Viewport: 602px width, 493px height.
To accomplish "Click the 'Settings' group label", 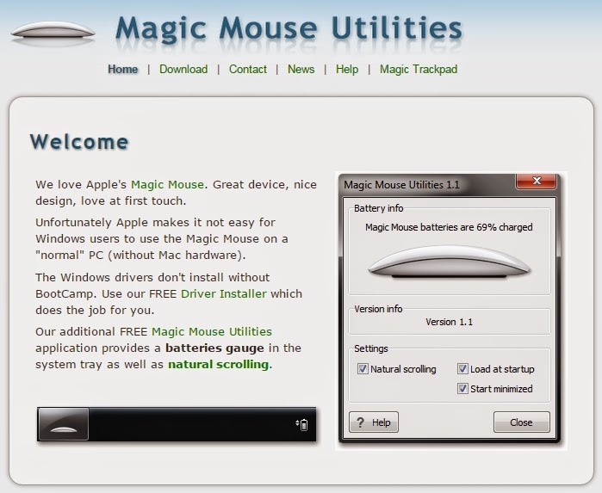I will pyautogui.click(x=371, y=348).
